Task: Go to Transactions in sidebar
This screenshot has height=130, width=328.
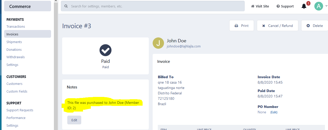Action: [x=16, y=26]
